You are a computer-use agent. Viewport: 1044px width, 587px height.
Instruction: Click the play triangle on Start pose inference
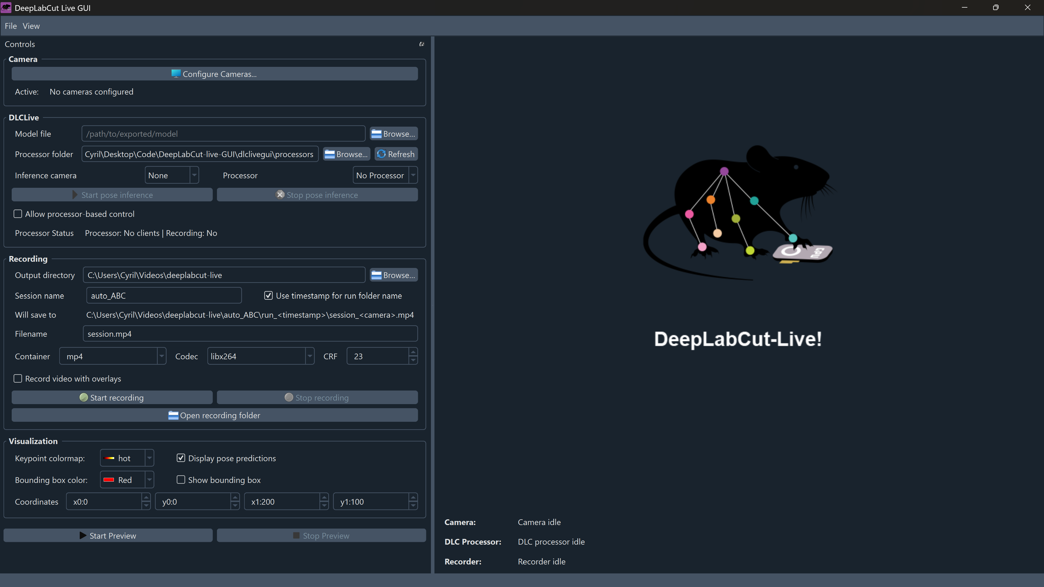pyautogui.click(x=75, y=195)
